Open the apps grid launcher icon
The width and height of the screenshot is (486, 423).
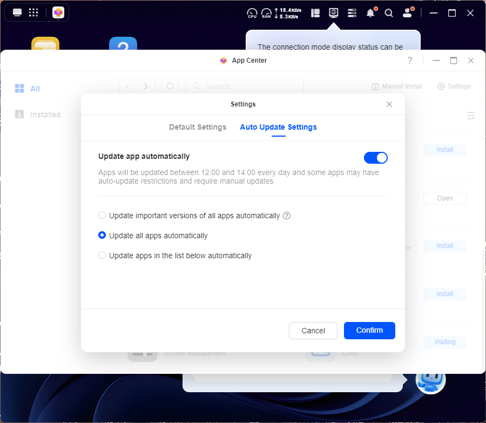[x=33, y=12]
